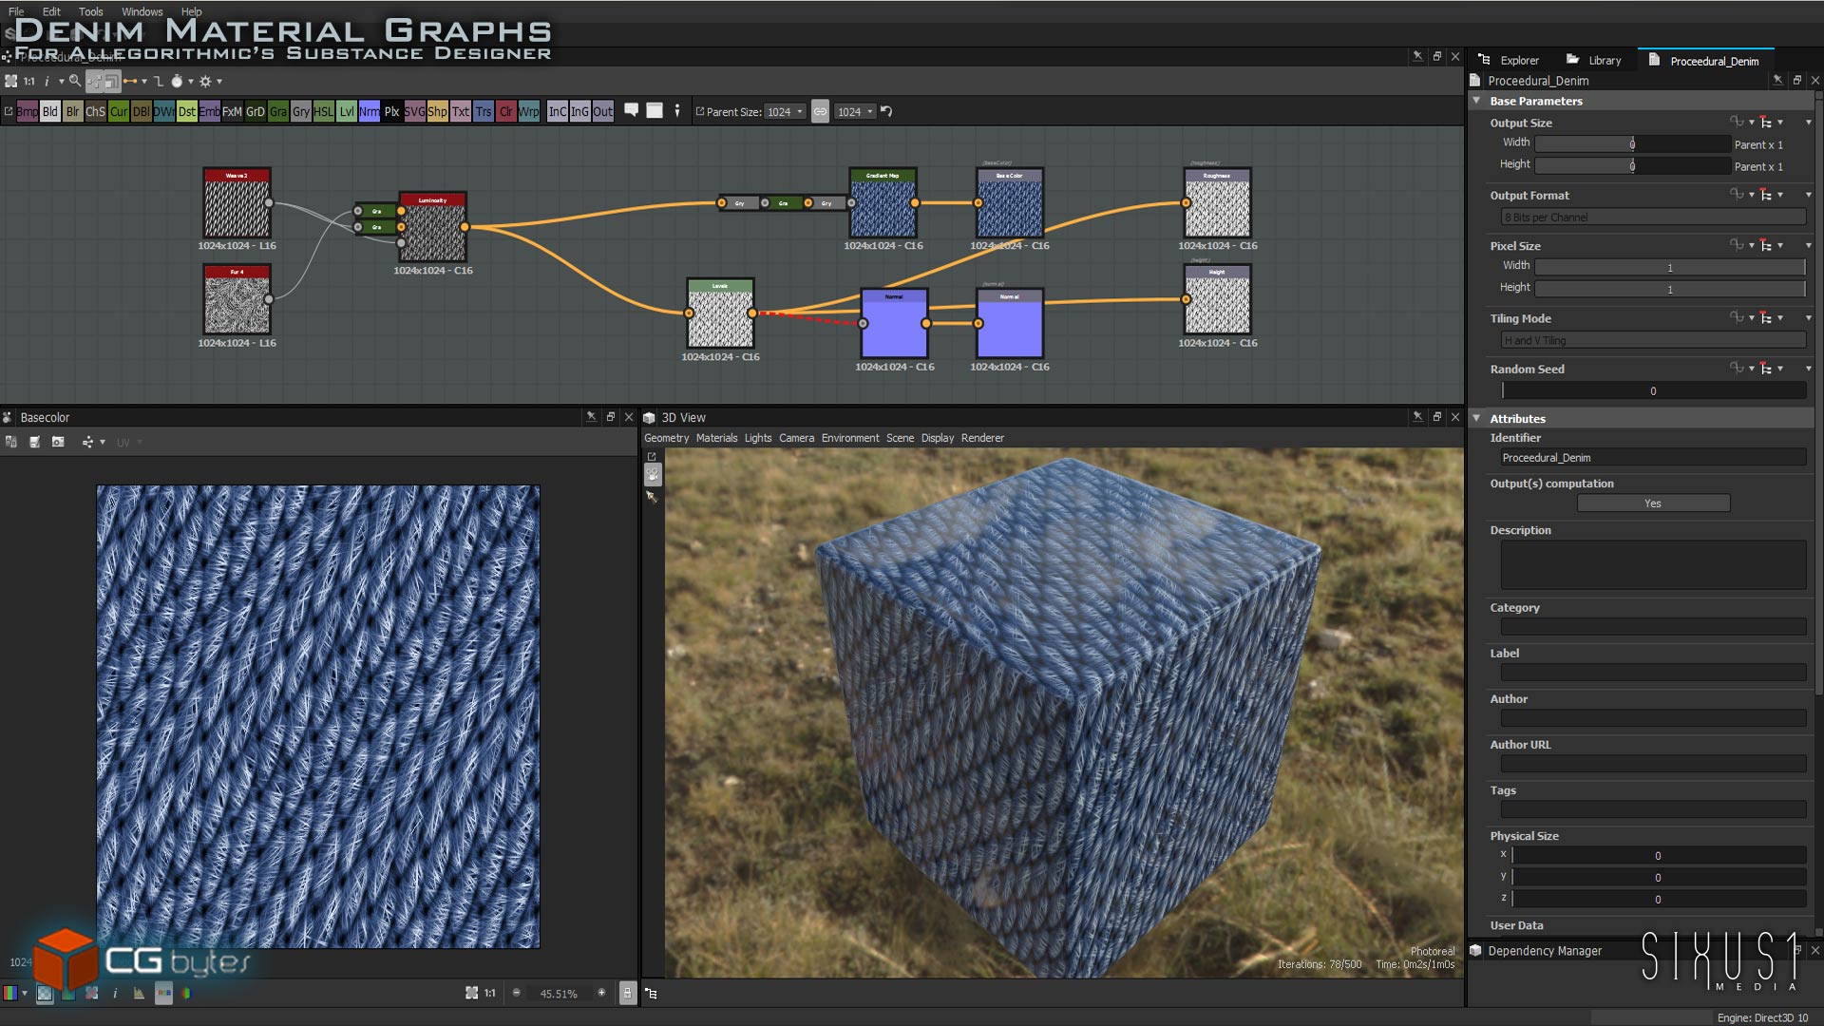Insert a comment in the graph

coord(631,111)
